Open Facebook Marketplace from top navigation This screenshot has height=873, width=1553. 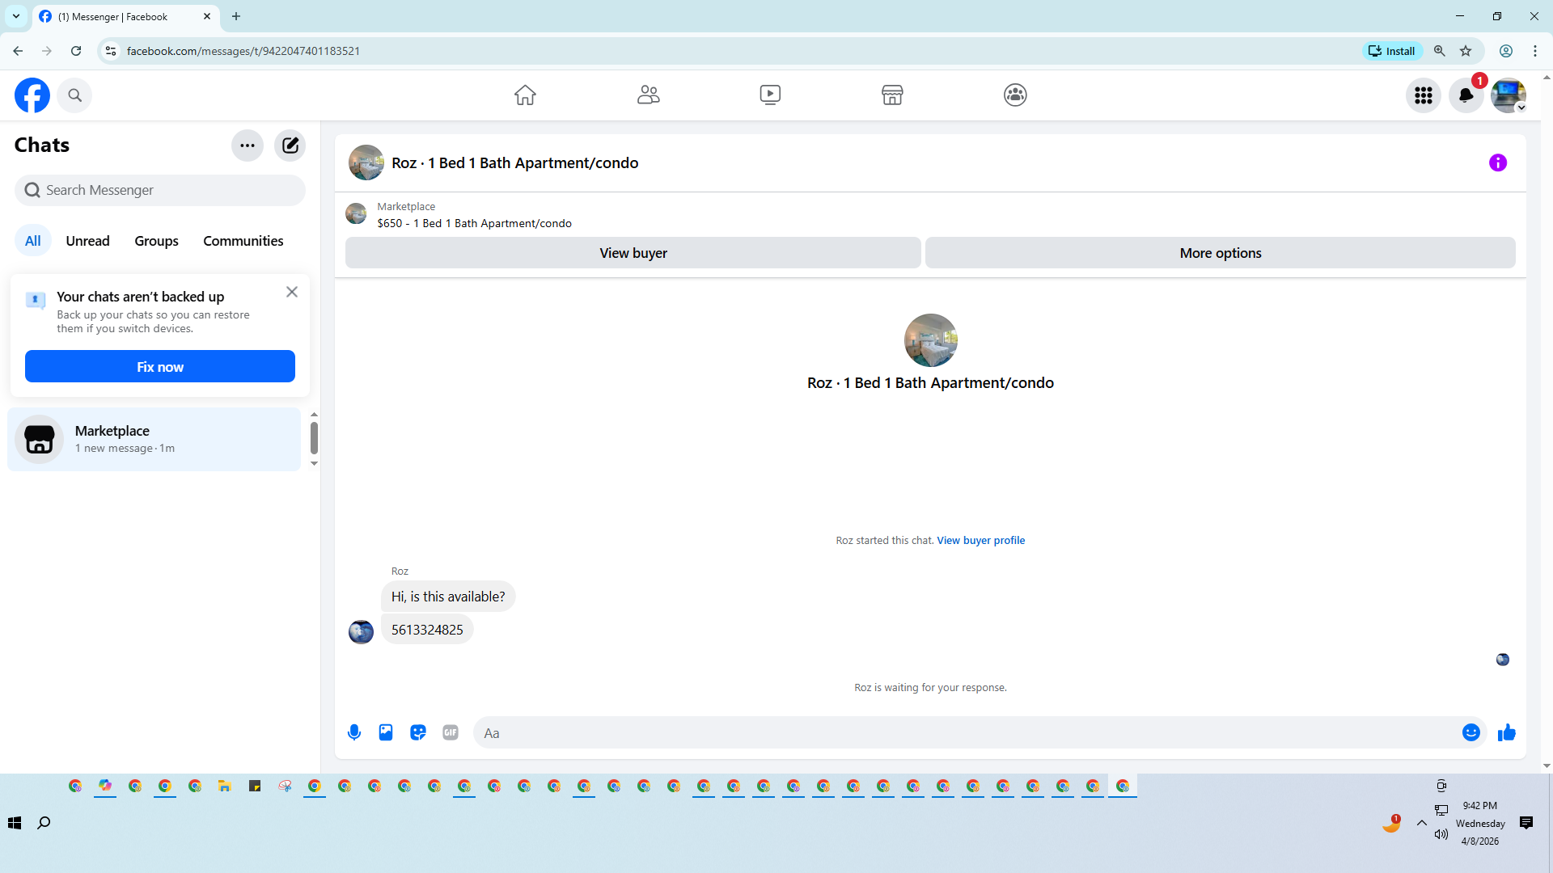[892, 95]
